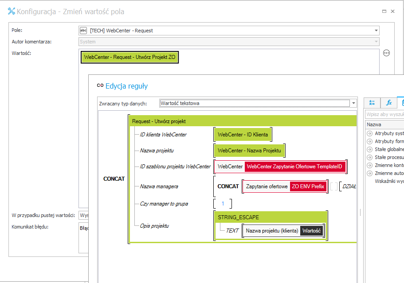Click the Nazwa column header
The height and width of the screenshot is (283, 404).
point(384,124)
